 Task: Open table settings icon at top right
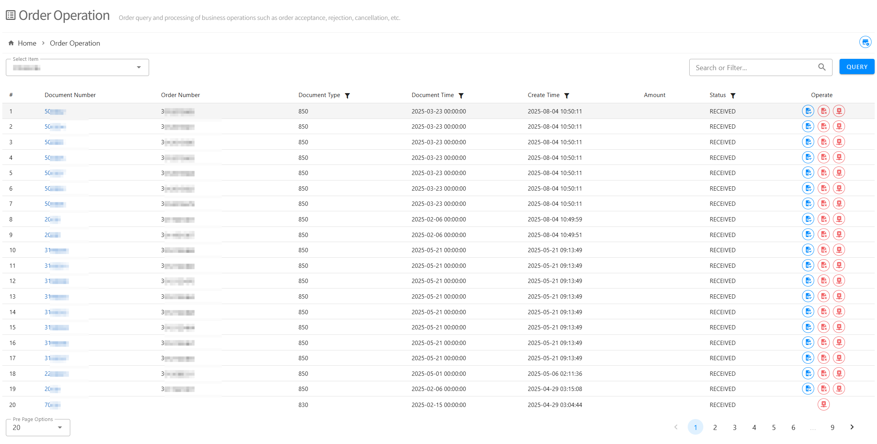click(x=865, y=42)
